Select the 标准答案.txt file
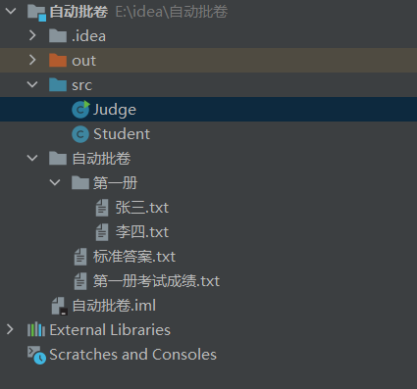Image resolution: width=417 pixels, height=389 pixels. 134,257
